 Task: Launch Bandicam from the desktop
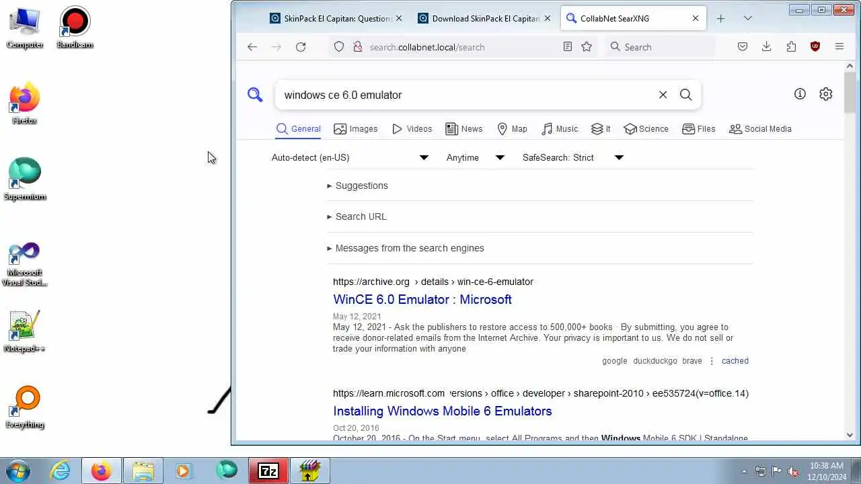click(75, 28)
